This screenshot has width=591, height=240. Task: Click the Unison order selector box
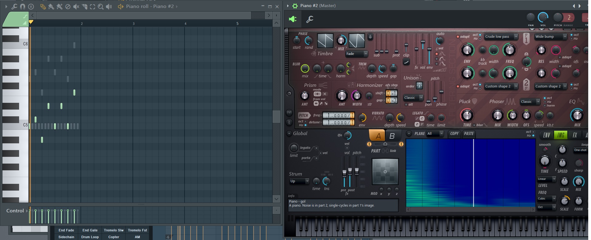[419, 86]
